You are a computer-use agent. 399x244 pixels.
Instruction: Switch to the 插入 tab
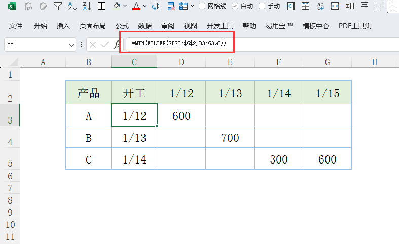coord(63,26)
